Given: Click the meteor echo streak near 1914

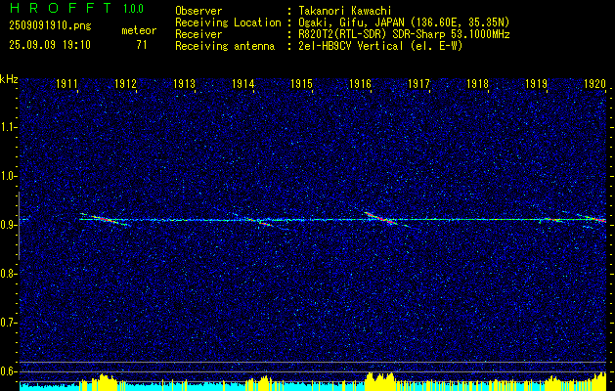Looking at the screenshot, I should [262, 222].
